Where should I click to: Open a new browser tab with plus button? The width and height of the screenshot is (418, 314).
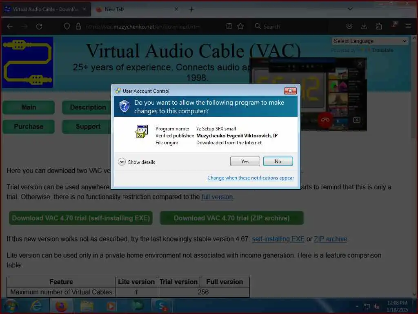[x=191, y=9]
